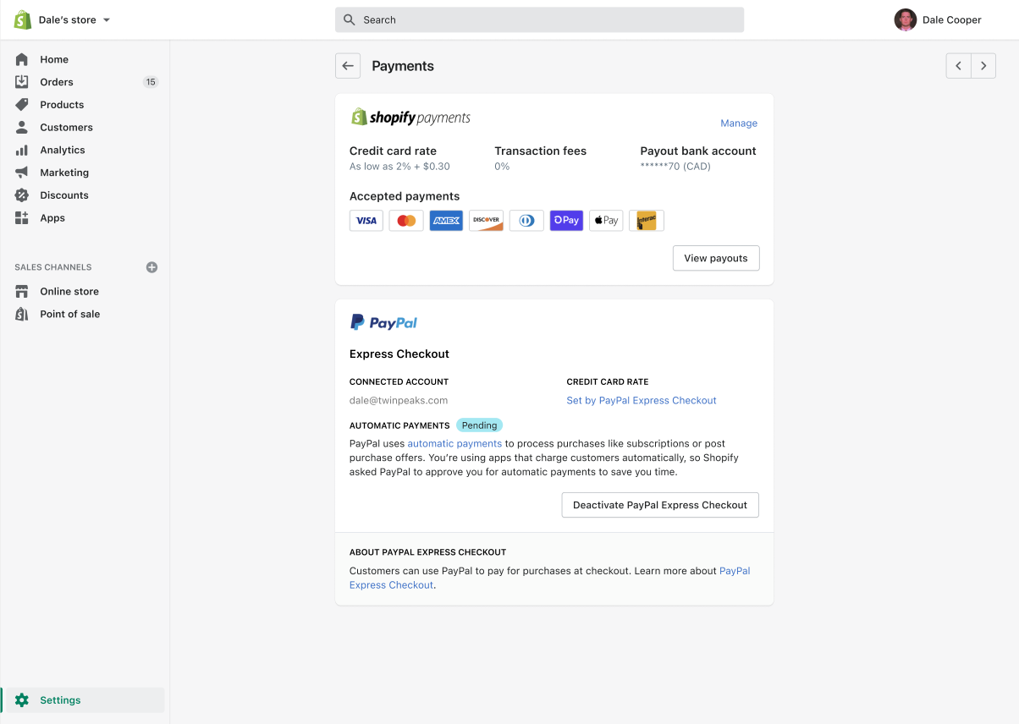The image size is (1019, 724).
Task: Click the Interac payment icon
Action: coord(647,221)
